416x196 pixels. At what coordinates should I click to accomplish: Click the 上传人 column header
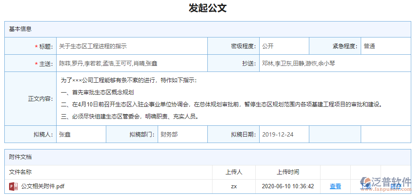(234, 172)
